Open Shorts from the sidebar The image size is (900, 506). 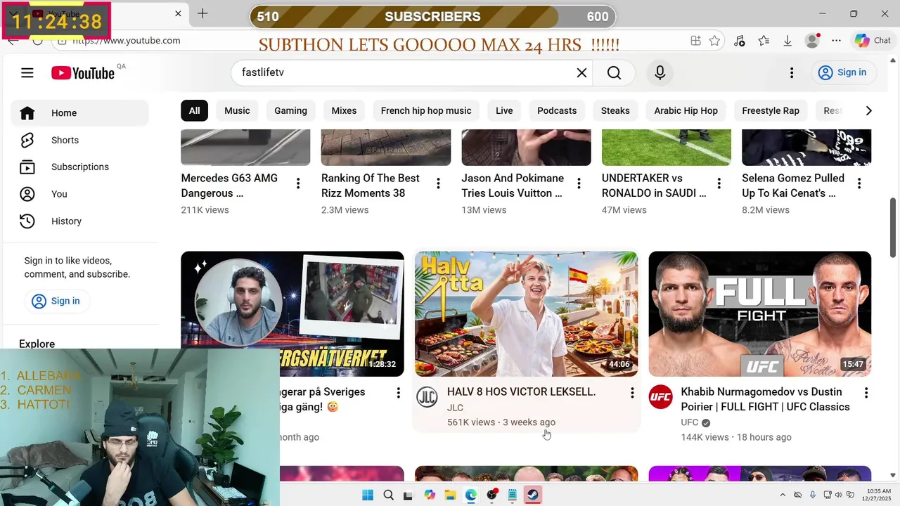point(79,140)
